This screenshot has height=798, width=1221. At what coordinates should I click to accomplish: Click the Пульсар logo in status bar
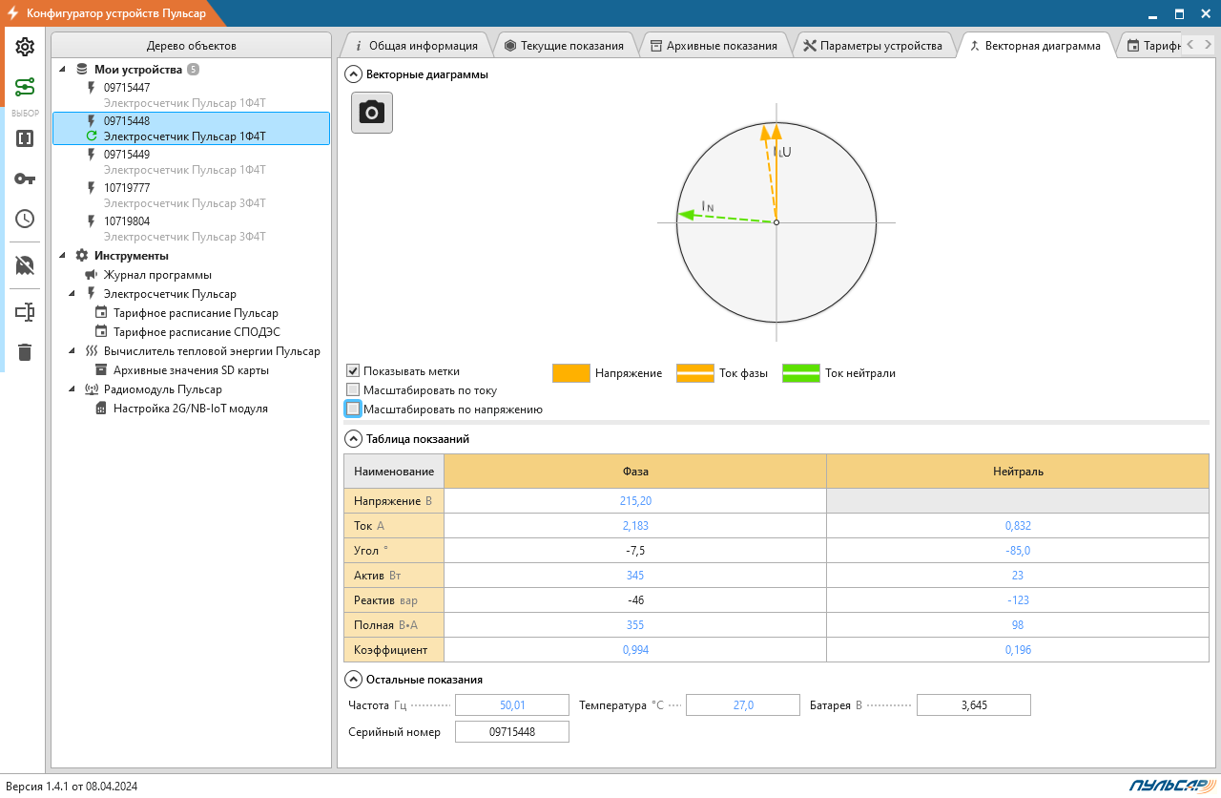click(1172, 786)
